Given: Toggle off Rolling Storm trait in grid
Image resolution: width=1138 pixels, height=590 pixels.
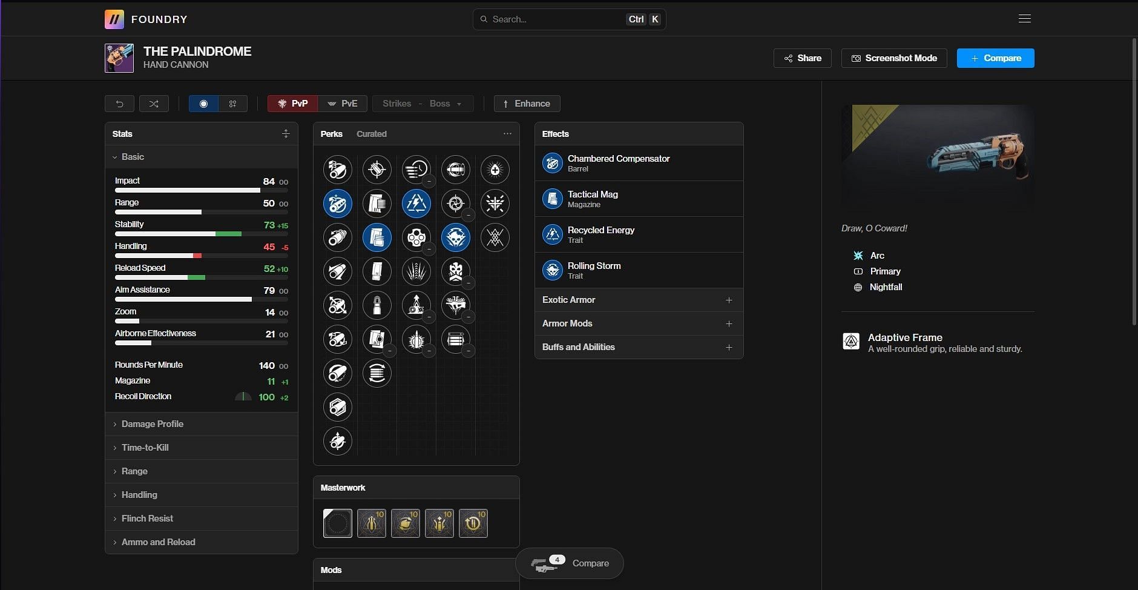Looking at the screenshot, I should (455, 237).
